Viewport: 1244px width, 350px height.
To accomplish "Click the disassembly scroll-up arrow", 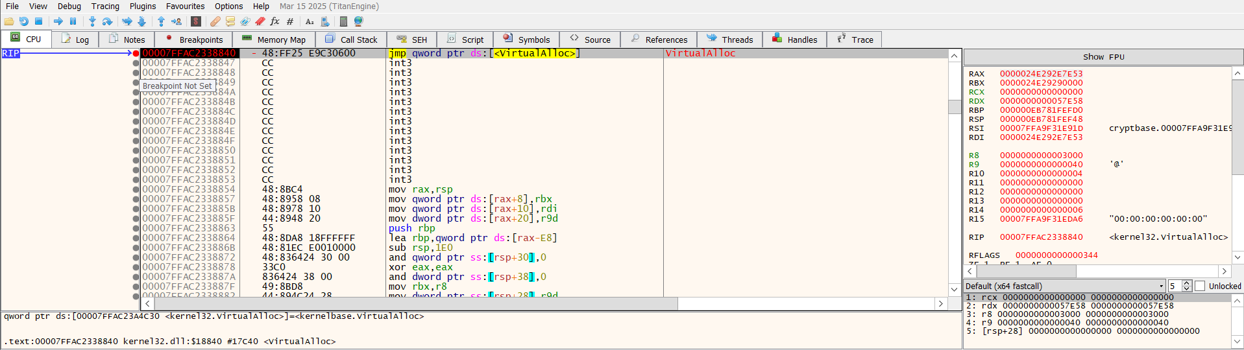I will click(x=954, y=56).
